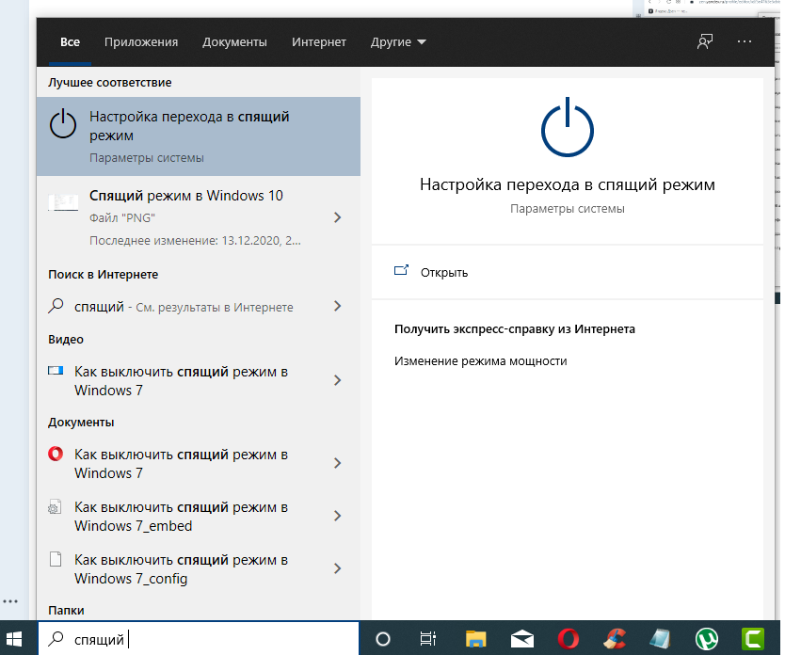Open Cortana circle icon on taskbar

tap(383, 639)
